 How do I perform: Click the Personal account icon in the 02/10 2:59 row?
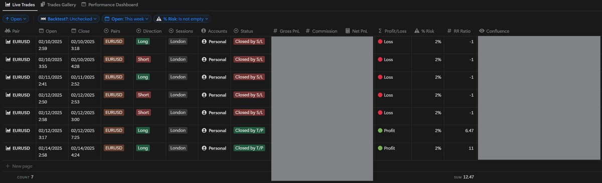point(204,42)
